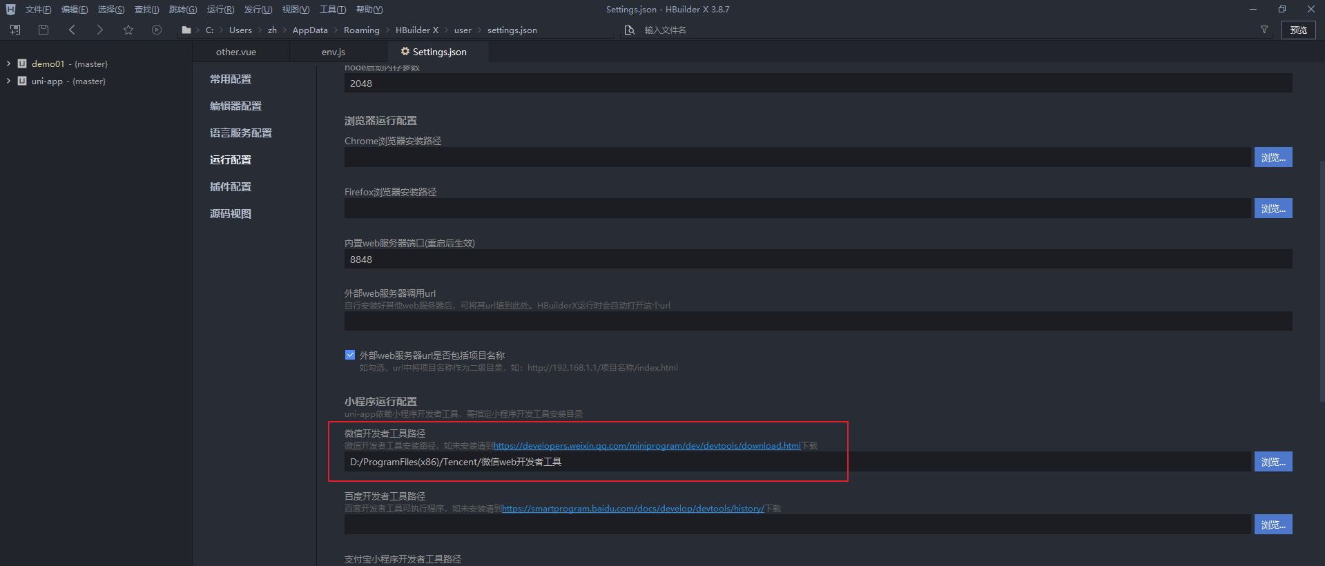
Task: Click the web server port field 8848
Action: (x=818, y=260)
